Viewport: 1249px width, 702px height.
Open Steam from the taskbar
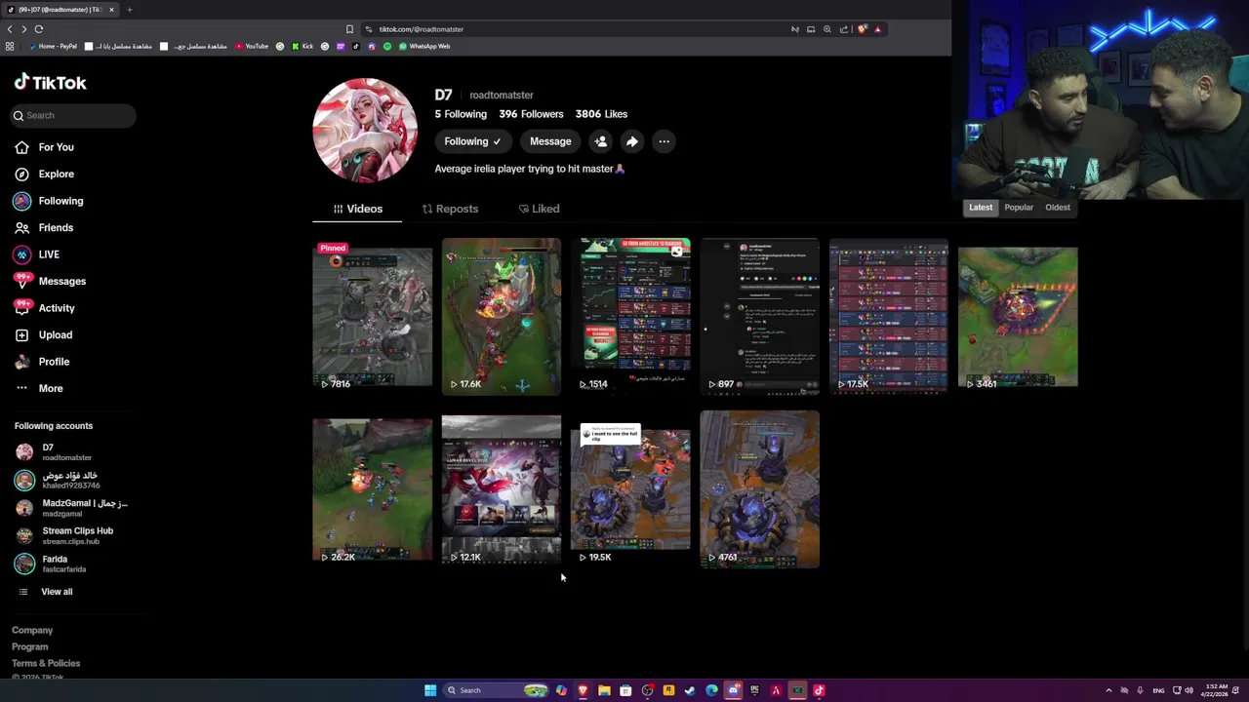(x=690, y=690)
